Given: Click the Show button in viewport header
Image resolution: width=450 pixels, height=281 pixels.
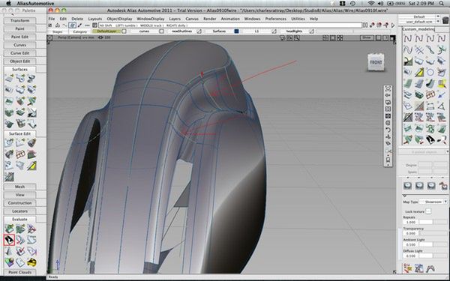Looking at the screenshot, I should [367, 37].
